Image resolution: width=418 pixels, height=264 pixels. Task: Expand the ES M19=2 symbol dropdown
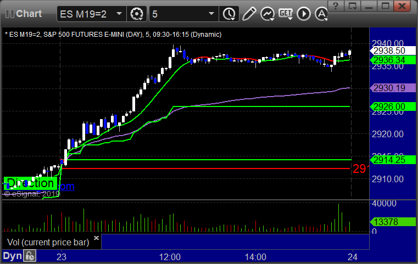(x=119, y=13)
